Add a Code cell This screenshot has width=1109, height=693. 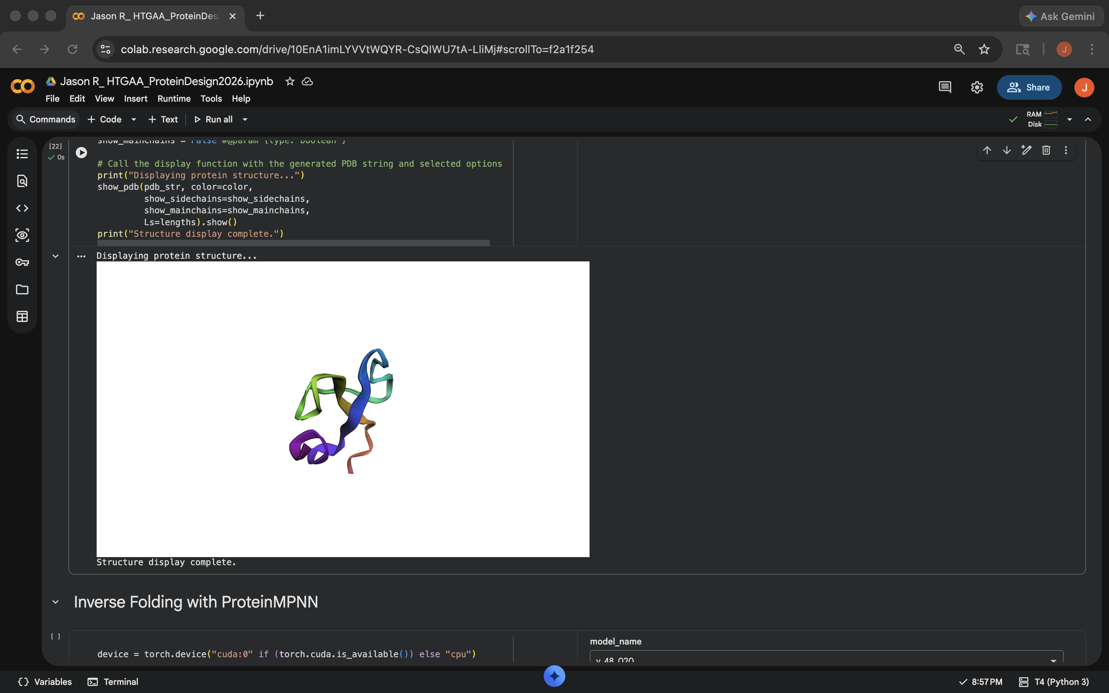[x=104, y=120]
